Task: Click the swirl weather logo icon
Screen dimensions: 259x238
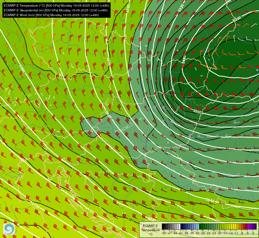Action: pos(9,229)
